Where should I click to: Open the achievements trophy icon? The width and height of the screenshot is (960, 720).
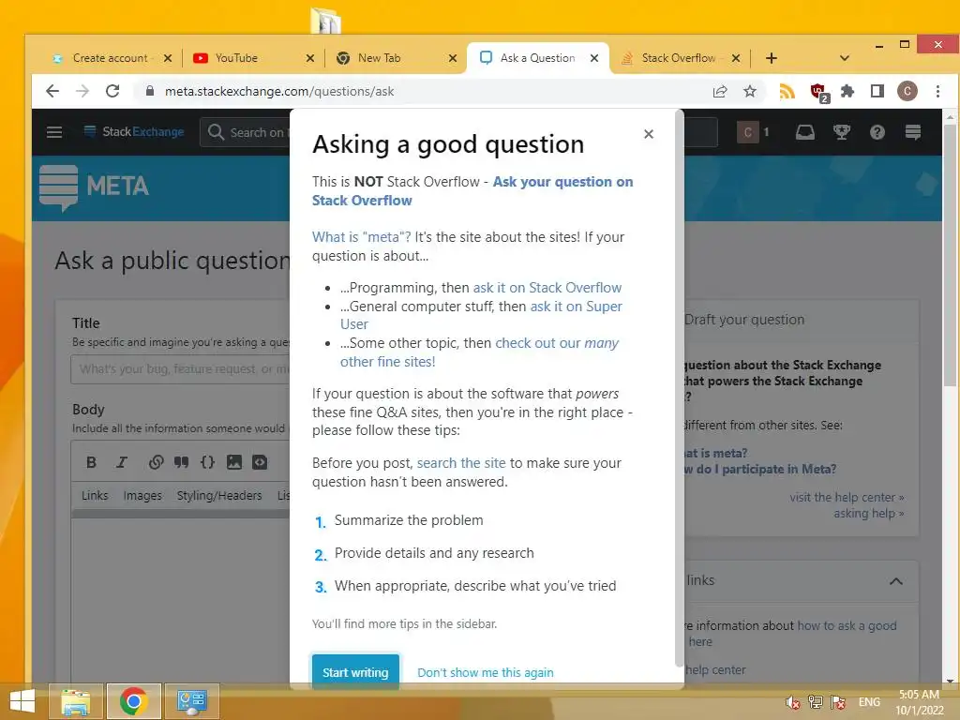[x=842, y=132]
